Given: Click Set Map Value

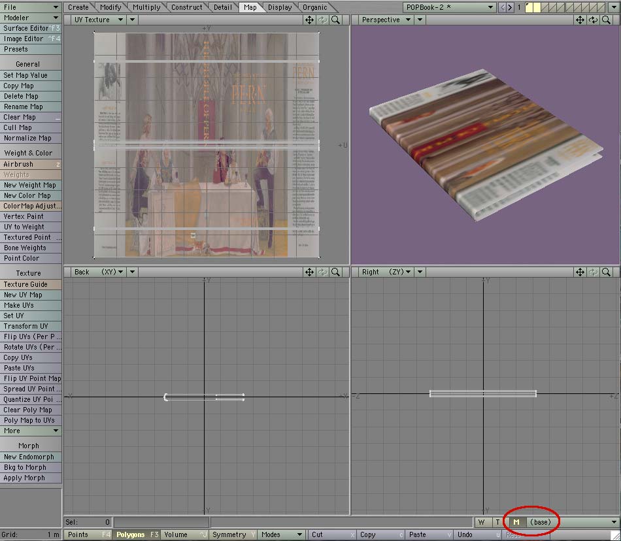Looking at the screenshot, I should (x=31, y=75).
